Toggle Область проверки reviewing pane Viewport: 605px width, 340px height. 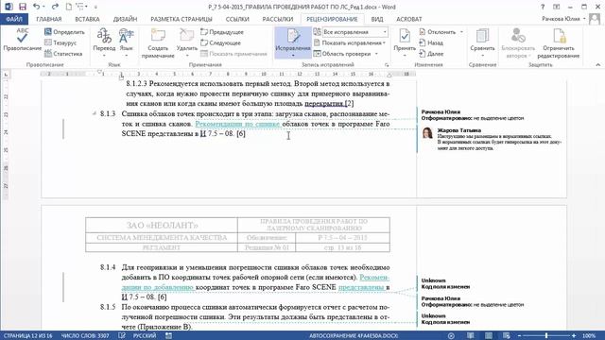tap(342, 54)
